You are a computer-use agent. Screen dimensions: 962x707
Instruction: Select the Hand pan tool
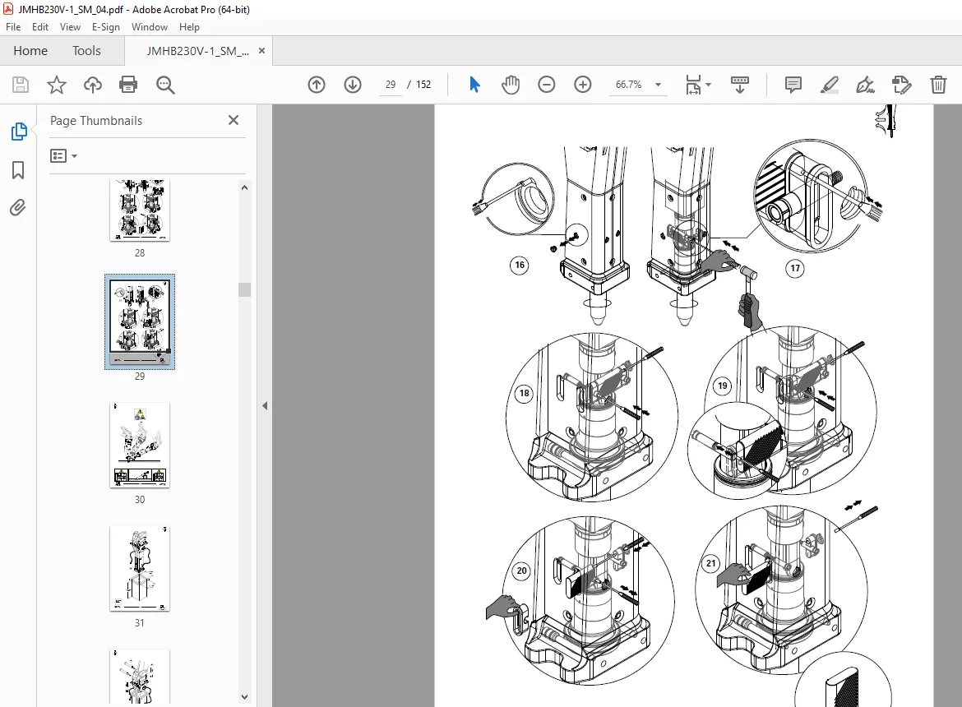click(x=511, y=85)
